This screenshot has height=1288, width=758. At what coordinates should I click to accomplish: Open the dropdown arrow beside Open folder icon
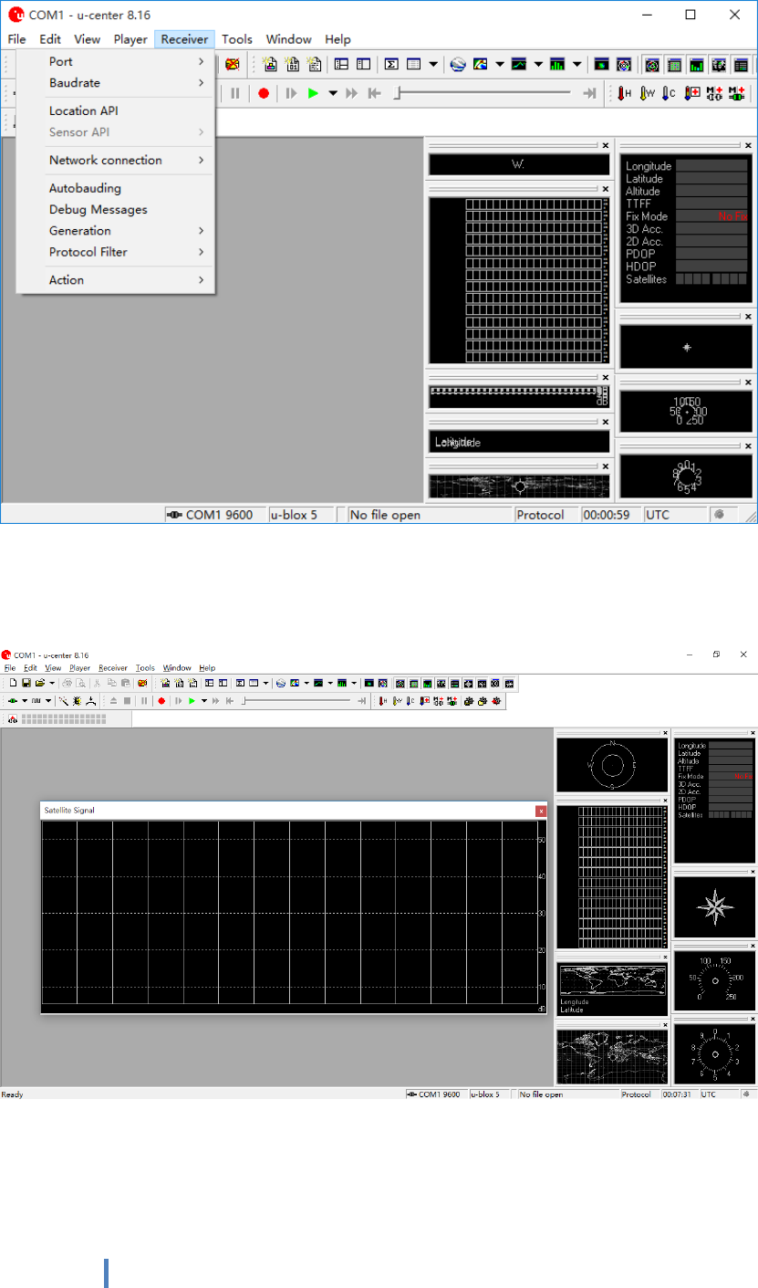click(52, 683)
